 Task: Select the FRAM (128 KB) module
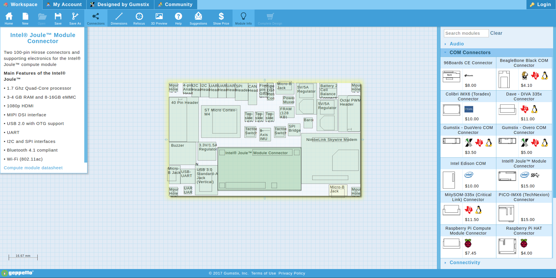point(287,112)
